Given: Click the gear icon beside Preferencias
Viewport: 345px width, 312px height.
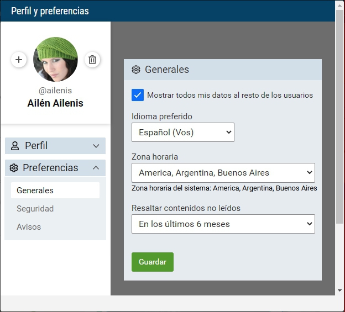Looking at the screenshot, I should (x=14, y=168).
